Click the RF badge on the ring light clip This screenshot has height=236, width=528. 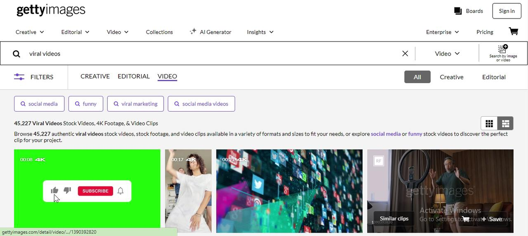coord(378,161)
